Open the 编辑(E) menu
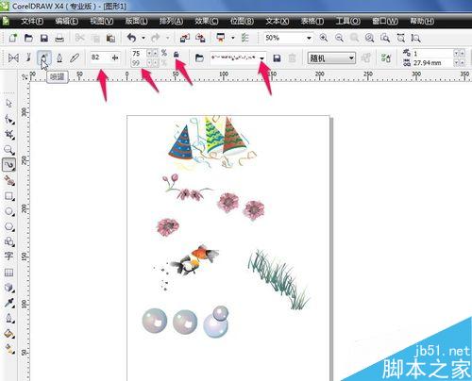 point(67,21)
